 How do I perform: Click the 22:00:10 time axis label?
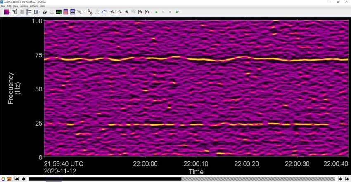click(x=196, y=164)
